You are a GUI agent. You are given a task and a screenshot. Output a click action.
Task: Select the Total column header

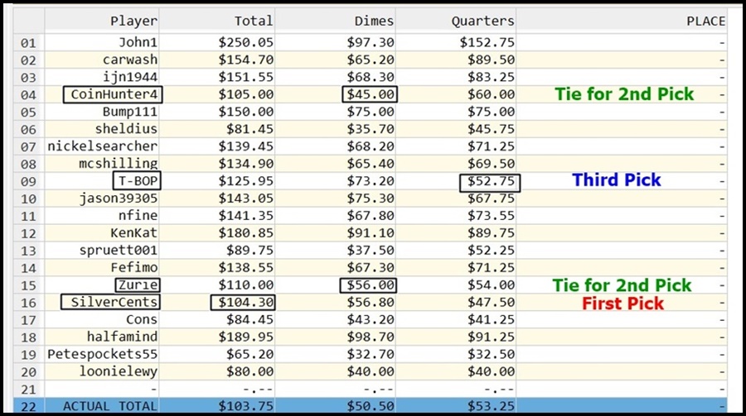point(217,21)
